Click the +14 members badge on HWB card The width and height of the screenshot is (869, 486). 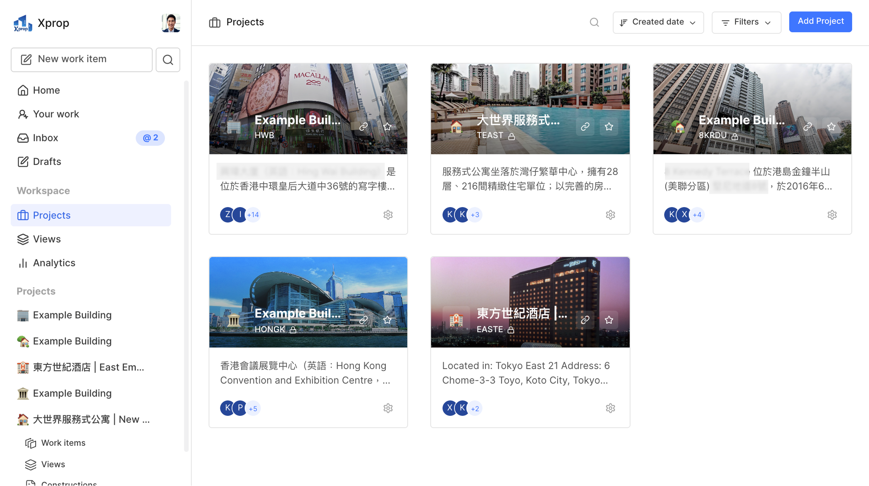[253, 215]
